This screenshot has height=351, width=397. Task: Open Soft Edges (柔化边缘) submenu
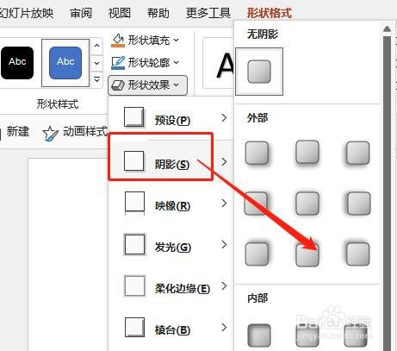(171, 286)
